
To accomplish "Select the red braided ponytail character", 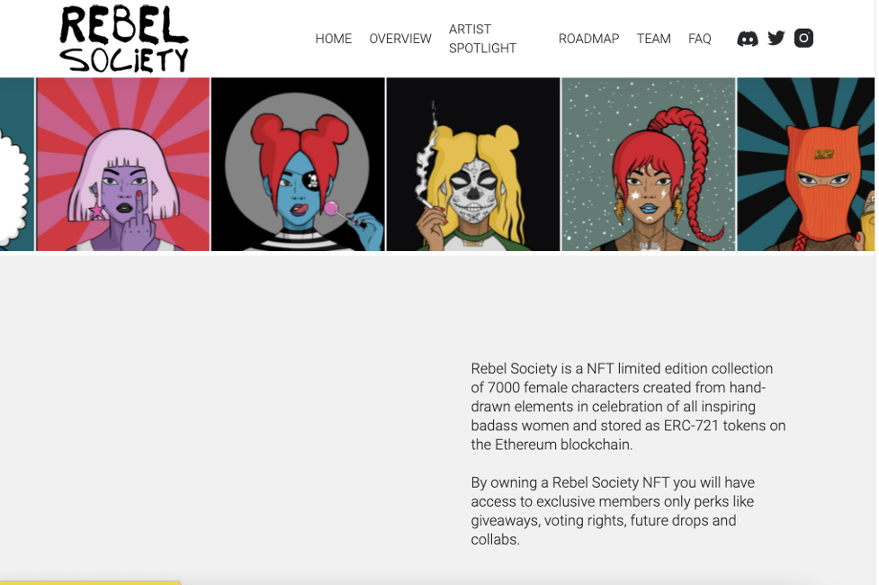I will (x=649, y=165).
